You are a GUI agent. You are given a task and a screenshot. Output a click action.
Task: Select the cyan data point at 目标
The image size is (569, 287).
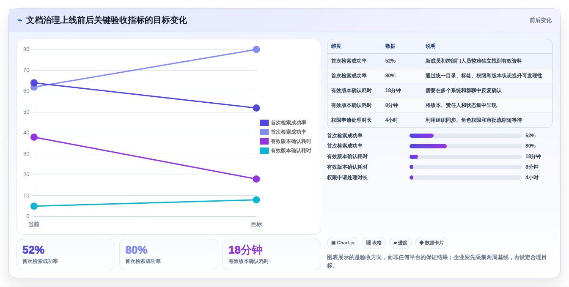(x=256, y=200)
